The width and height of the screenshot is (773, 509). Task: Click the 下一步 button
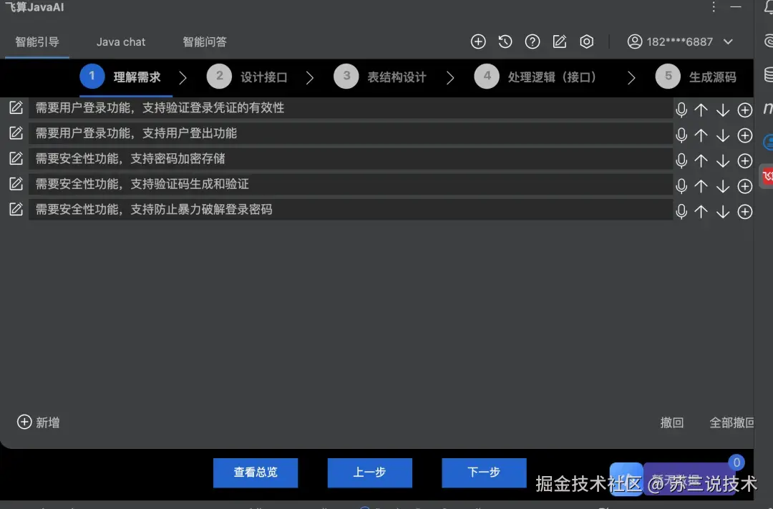484,472
